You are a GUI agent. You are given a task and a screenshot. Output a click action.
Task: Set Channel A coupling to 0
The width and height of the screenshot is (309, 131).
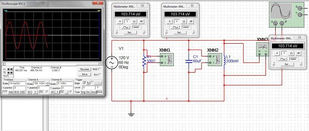pos(35,92)
